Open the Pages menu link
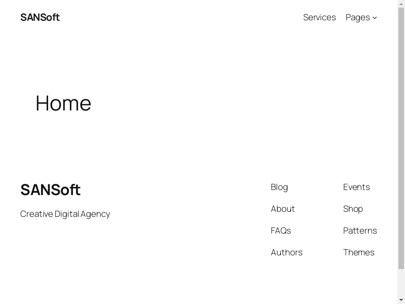Viewport: 405px width, 304px height. pyautogui.click(x=357, y=17)
